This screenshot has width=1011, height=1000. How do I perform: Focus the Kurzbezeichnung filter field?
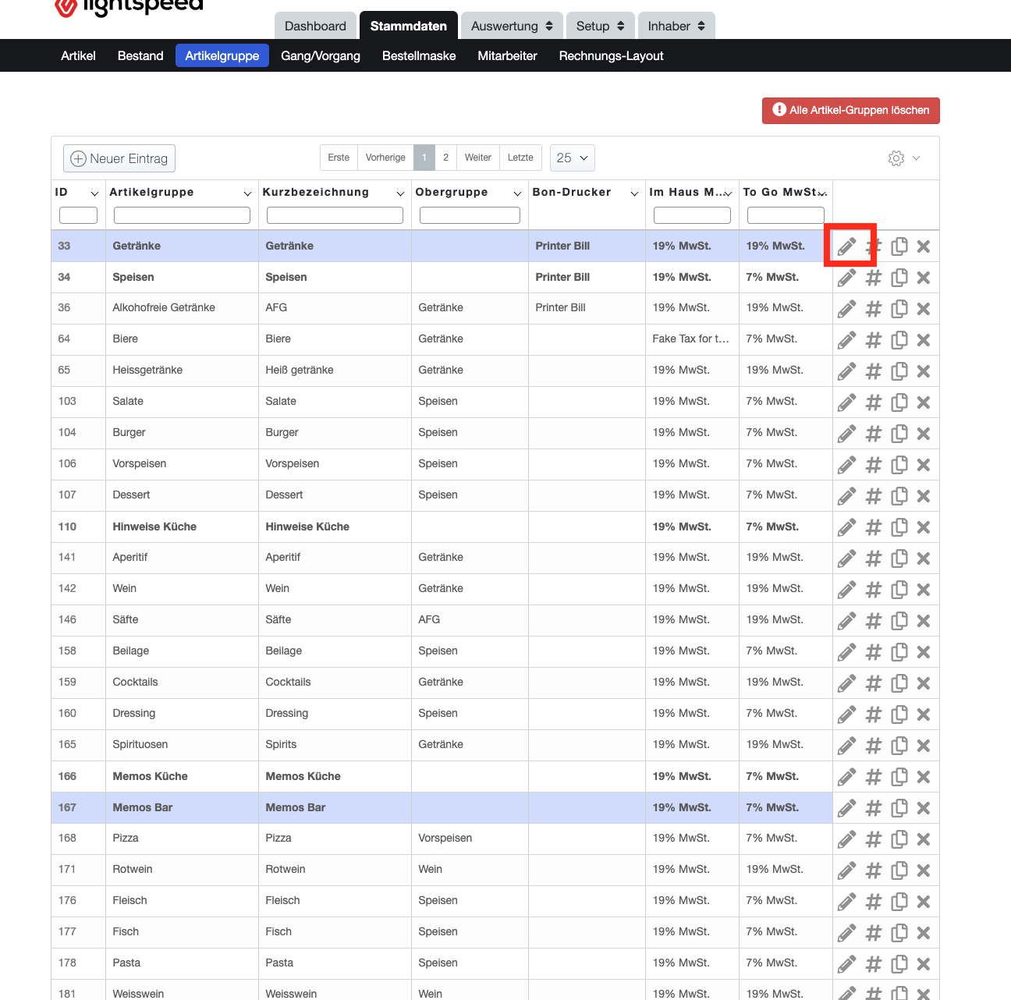(x=335, y=215)
